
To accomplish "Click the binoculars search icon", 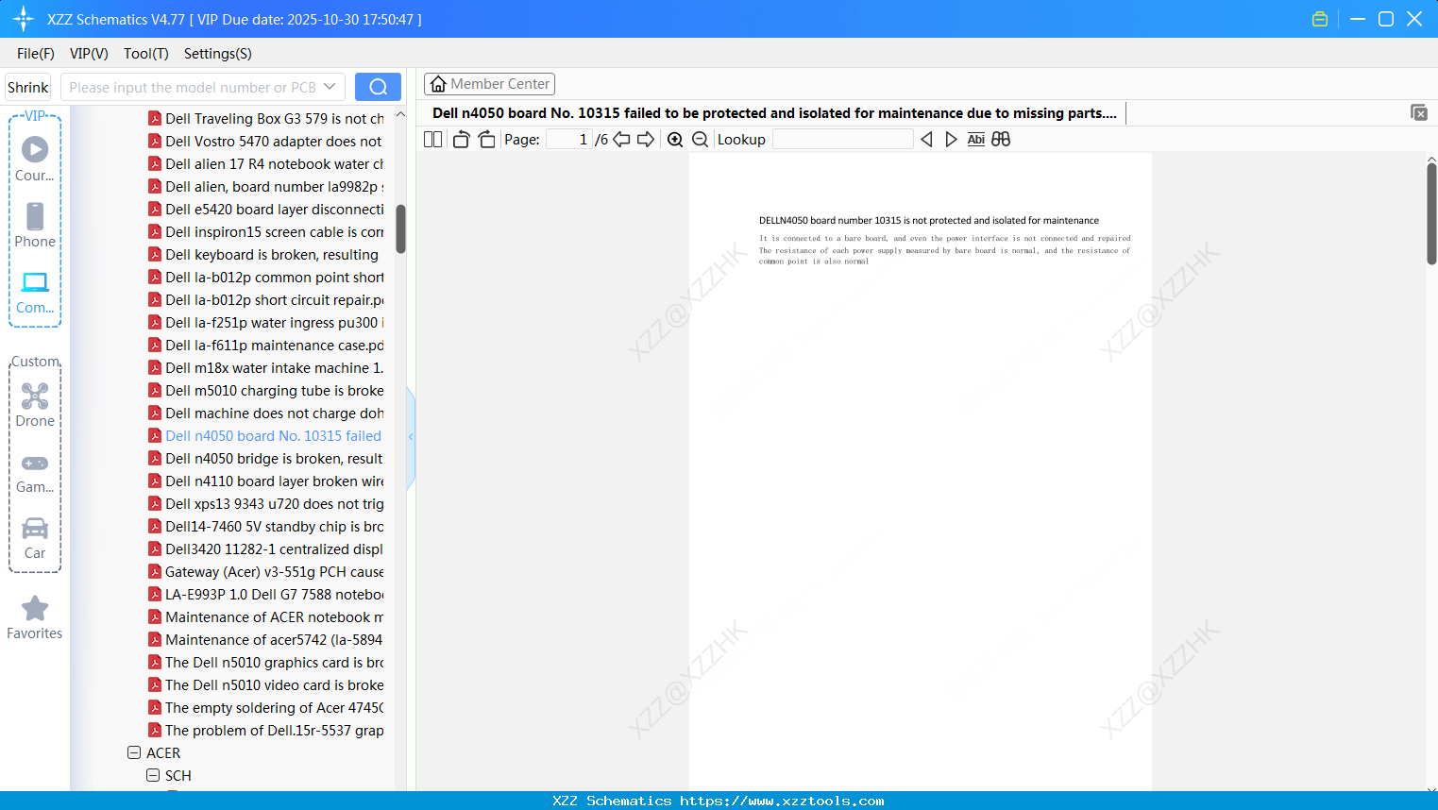I will pyautogui.click(x=1001, y=140).
